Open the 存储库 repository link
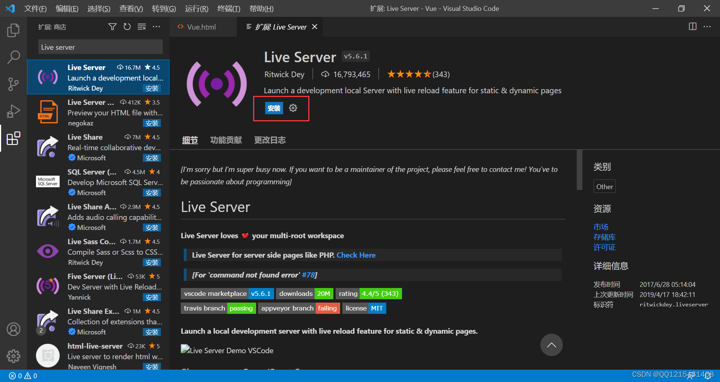Viewport: 720px width, 382px height. point(604,237)
